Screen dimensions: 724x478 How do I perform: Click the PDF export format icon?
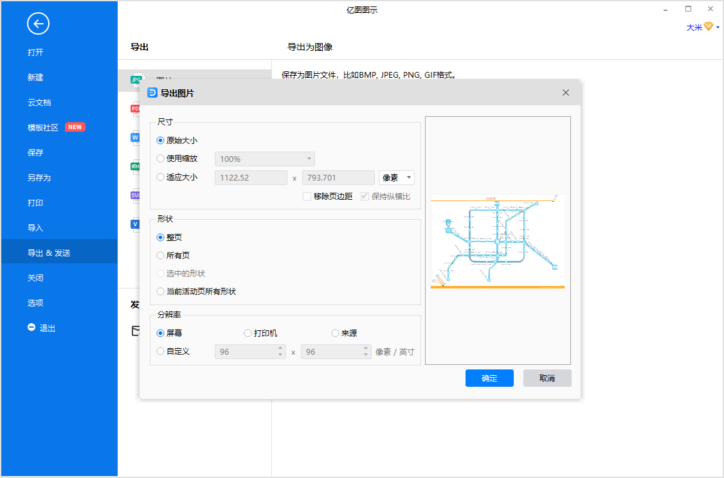click(x=135, y=109)
